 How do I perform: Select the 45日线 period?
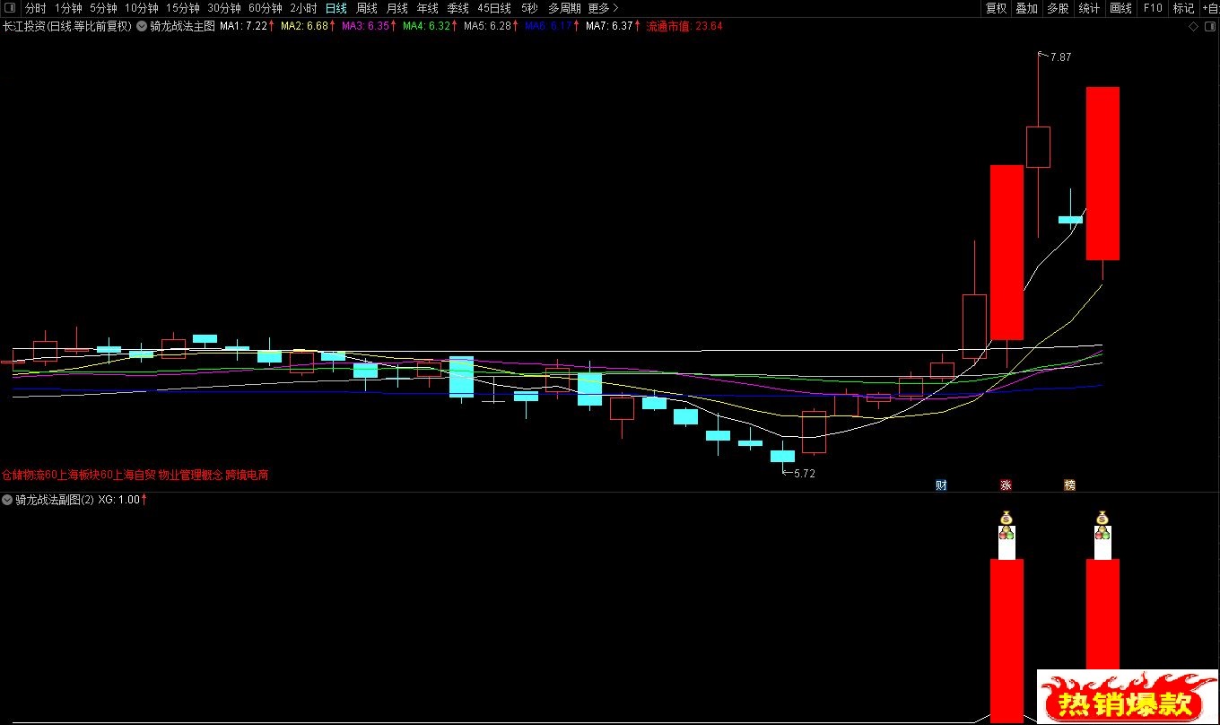(494, 8)
